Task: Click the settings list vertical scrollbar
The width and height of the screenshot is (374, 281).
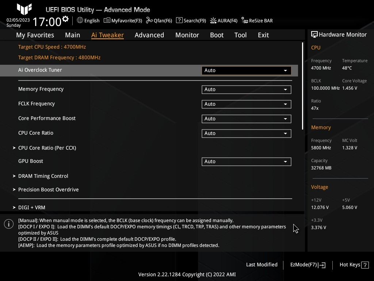Action: [302, 86]
